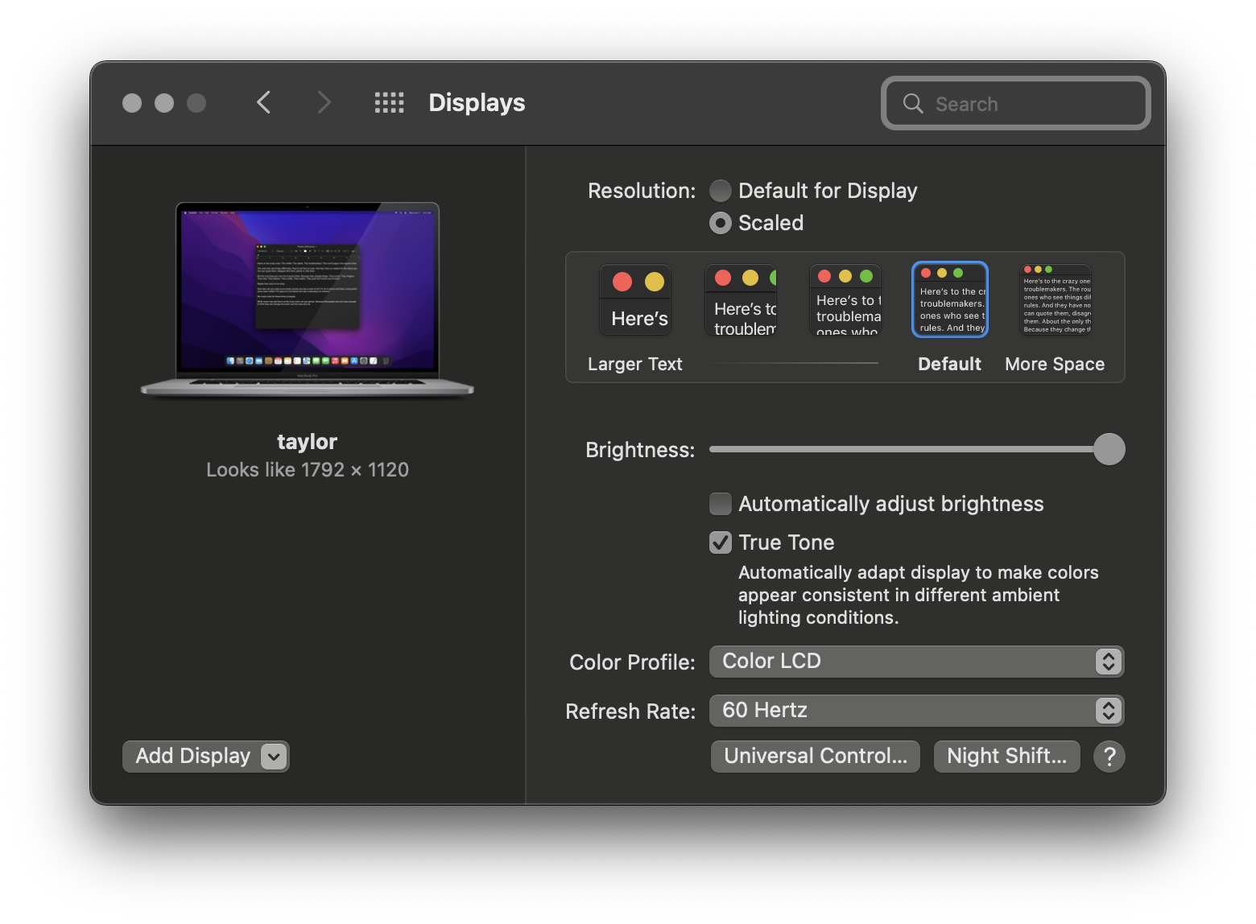Select the Default scaled resolution thumbnail
1256x924 pixels.
[x=950, y=300]
